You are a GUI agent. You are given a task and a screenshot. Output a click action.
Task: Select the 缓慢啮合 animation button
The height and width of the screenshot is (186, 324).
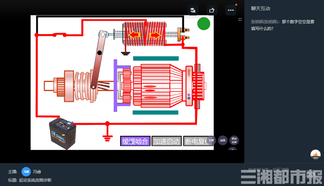point(135,141)
